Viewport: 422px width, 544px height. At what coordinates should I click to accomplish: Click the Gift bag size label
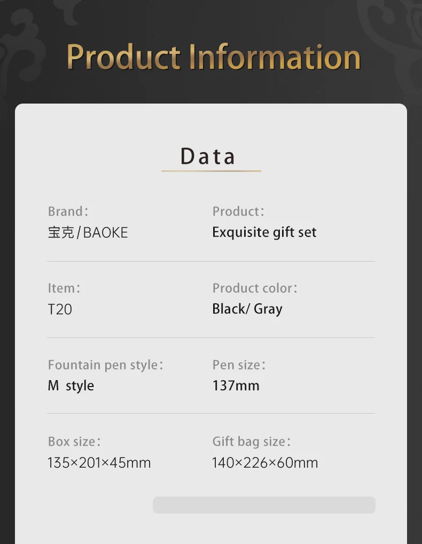click(x=251, y=442)
